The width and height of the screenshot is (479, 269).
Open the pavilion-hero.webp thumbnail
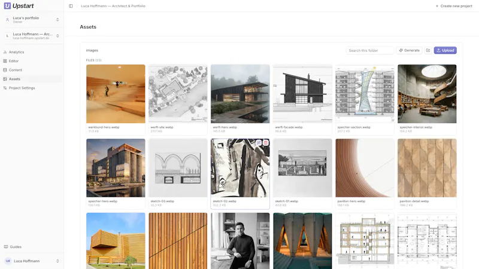pos(365,168)
